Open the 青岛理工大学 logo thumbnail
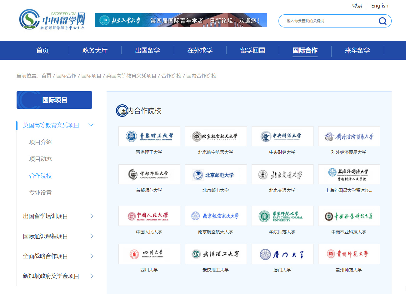Image resolution: width=406 pixels, height=294 pixels. click(x=149, y=136)
